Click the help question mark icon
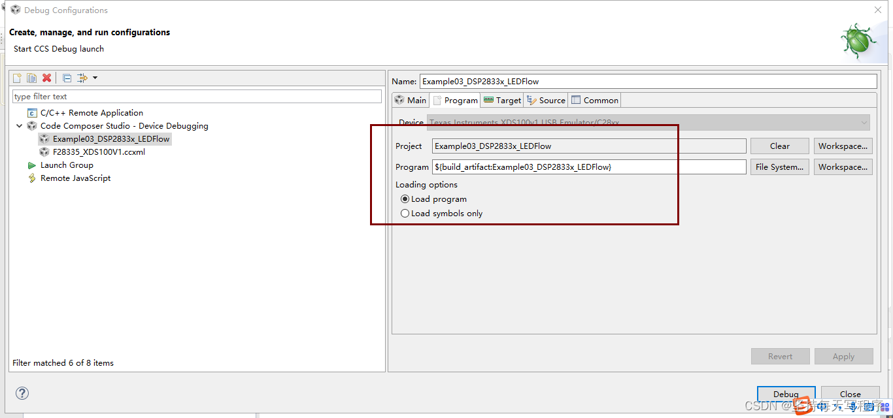This screenshot has height=418, width=893. tap(22, 393)
